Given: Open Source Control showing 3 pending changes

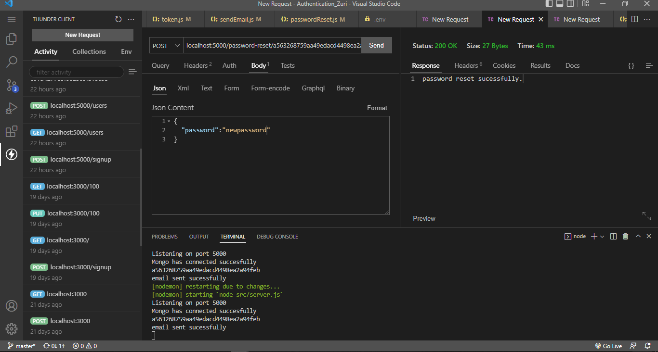Looking at the screenshot, I should click(x=12, y=85).
